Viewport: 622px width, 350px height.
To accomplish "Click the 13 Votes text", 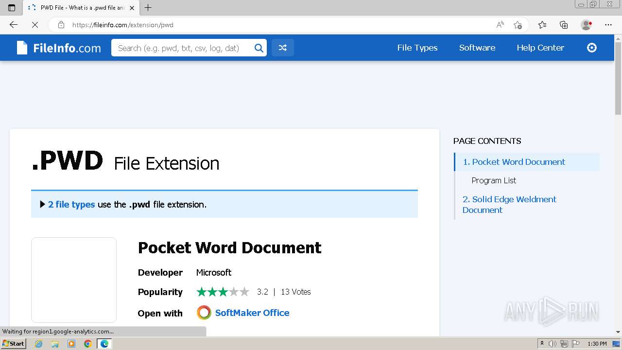I will (295, 292).
